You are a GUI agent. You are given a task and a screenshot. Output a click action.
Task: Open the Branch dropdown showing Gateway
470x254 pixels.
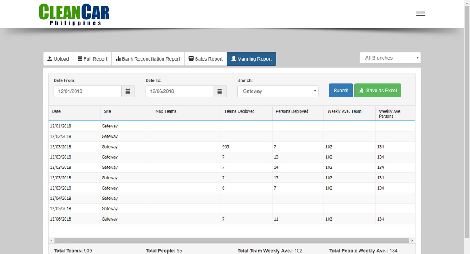click(x=277, y=91)
